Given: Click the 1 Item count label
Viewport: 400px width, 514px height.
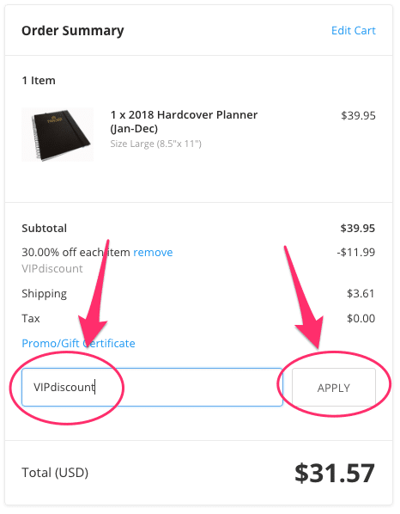Looking at the screenshot, I should 39,80.
